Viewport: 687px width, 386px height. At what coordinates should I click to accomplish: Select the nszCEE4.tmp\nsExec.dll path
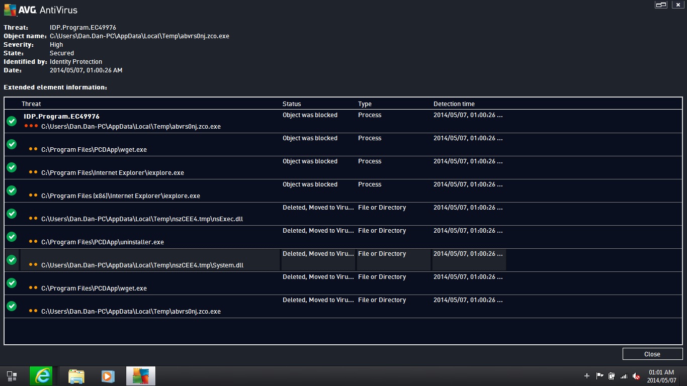(x=142, y=219)
